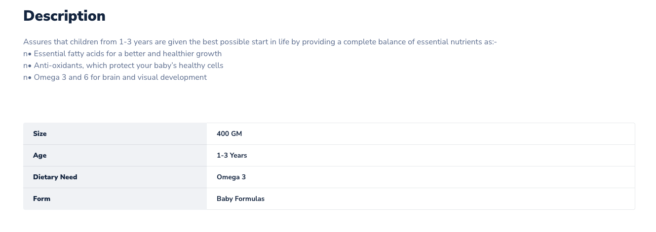656x232 pixels.
Task: Click the phrase "best possible start in life"
Action: tap(242, 42)
